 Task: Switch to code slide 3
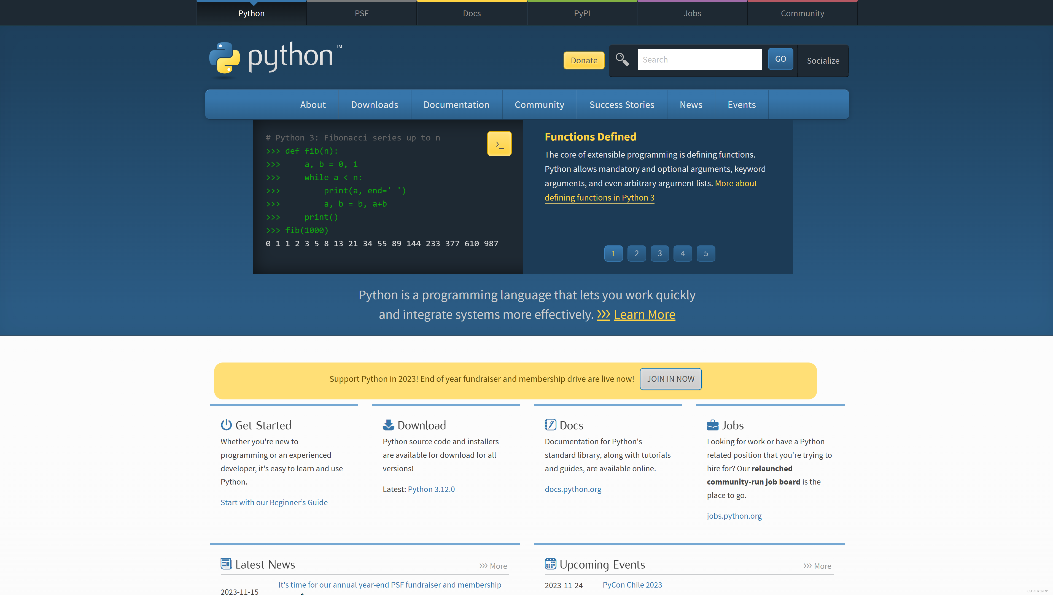[x=659, y=253]
